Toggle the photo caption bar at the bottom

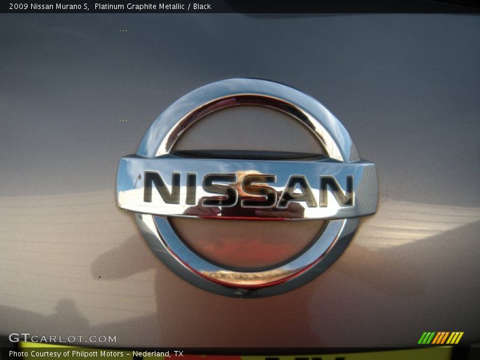pos(240,354)
